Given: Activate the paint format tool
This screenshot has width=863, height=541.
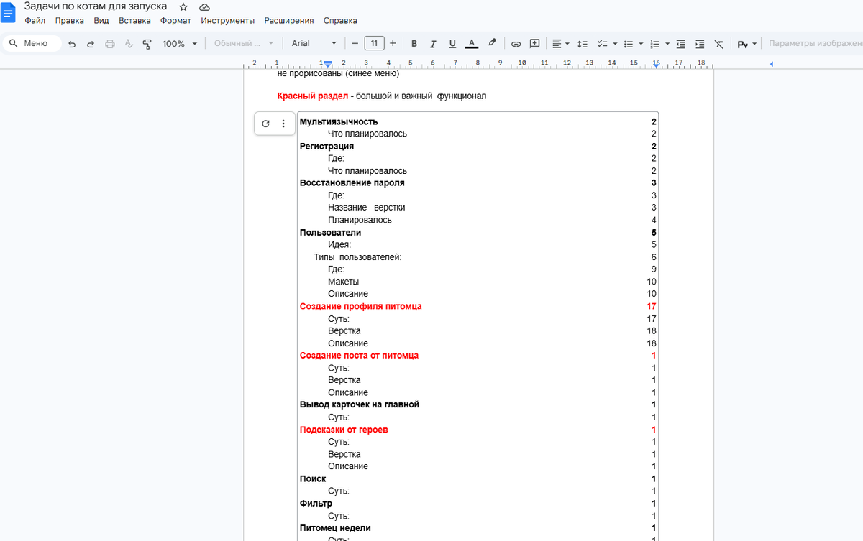Looking at the screenshot, I should (147, 44).
